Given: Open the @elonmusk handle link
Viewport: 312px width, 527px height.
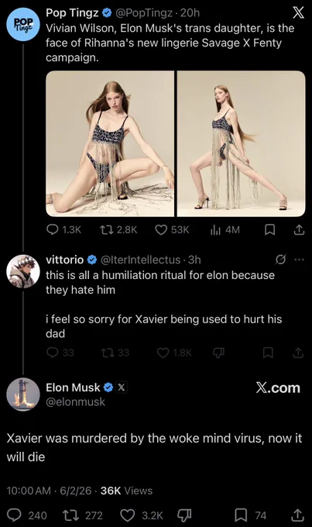Looking at the screenshot, I should [76, 401].
